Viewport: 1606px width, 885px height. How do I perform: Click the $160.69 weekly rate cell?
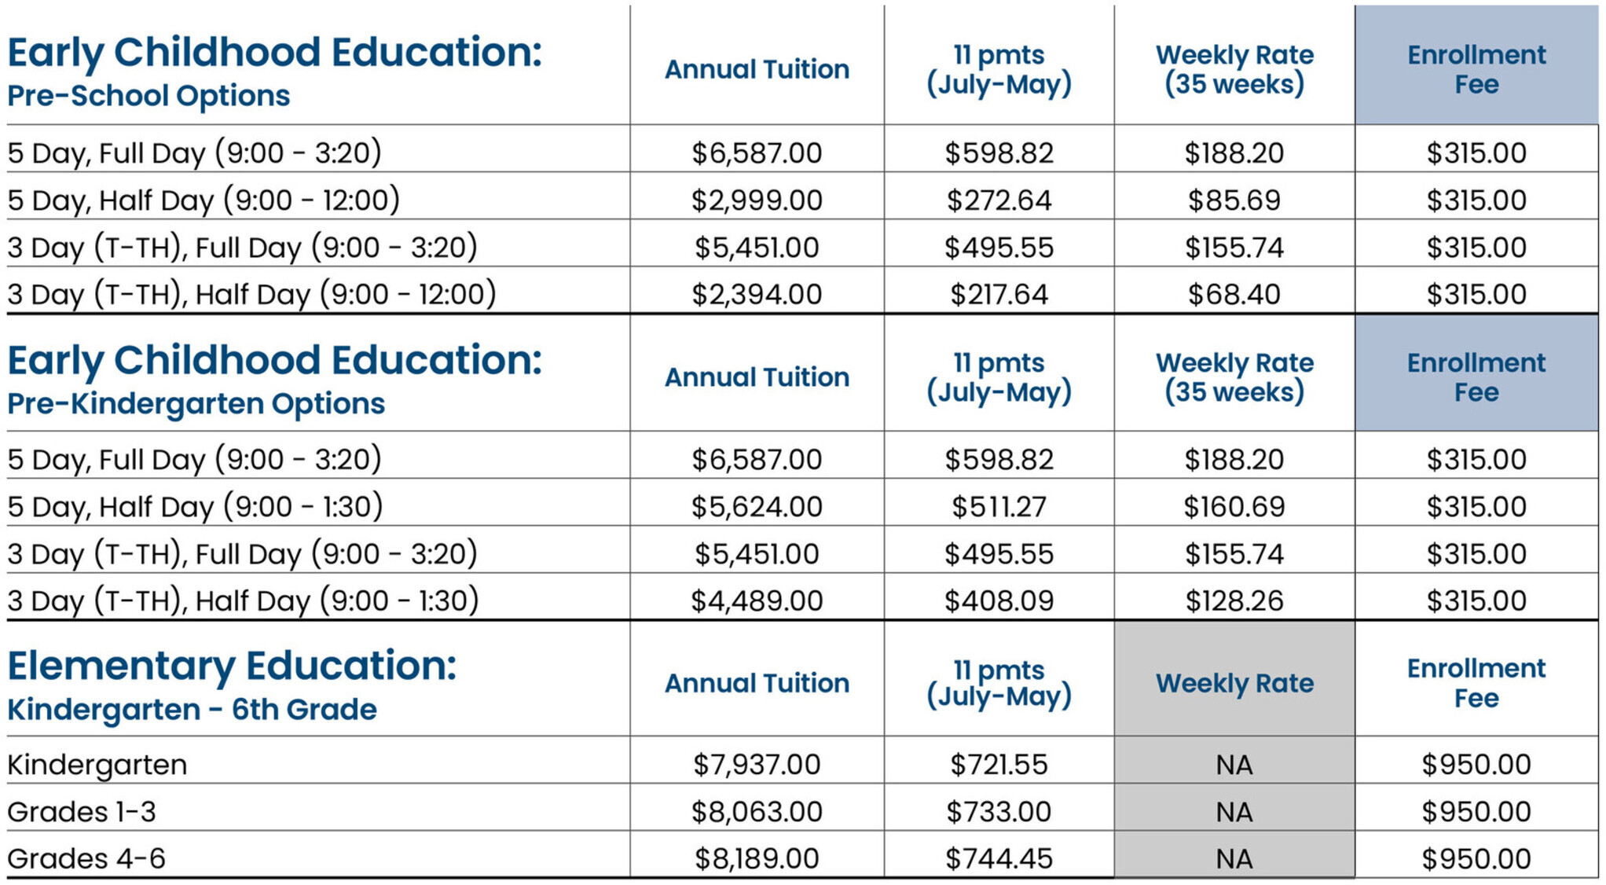1234,507
